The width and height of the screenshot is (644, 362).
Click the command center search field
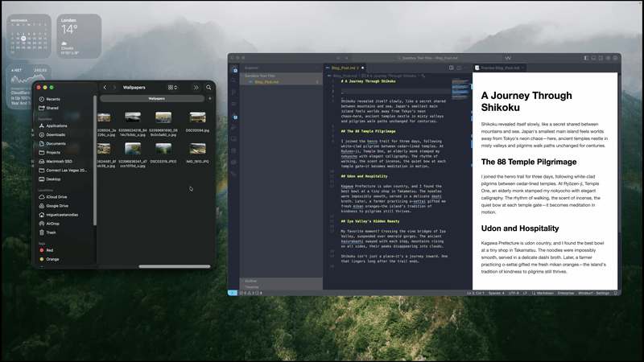(x=427, y=58)
